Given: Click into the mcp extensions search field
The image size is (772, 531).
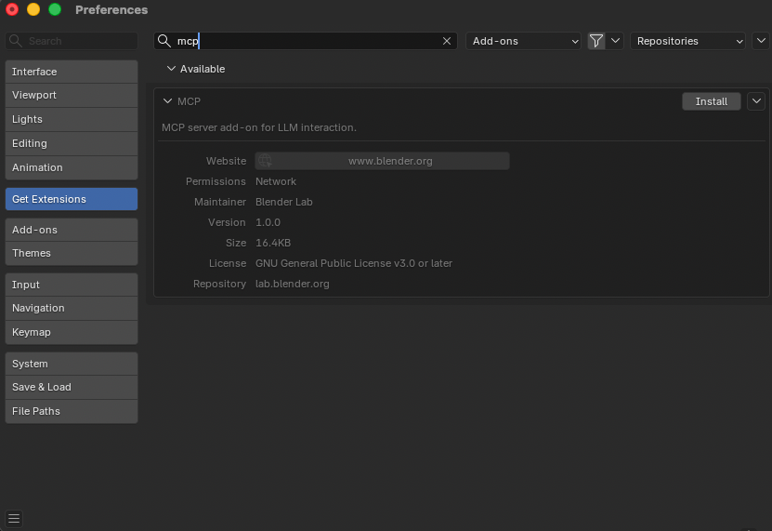Looking at the screenshot, I should click(306, 41).
